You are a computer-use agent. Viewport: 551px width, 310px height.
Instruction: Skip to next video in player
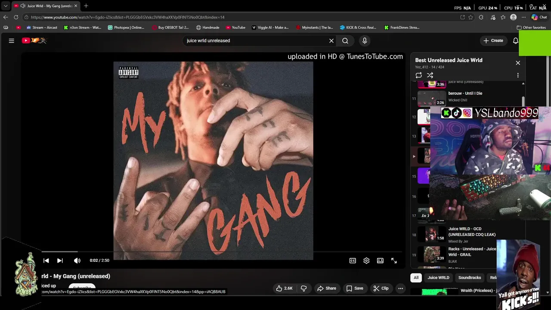[x=60, y=260]
